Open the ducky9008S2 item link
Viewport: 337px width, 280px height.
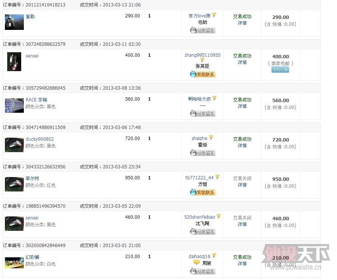[x=40, y=139]
